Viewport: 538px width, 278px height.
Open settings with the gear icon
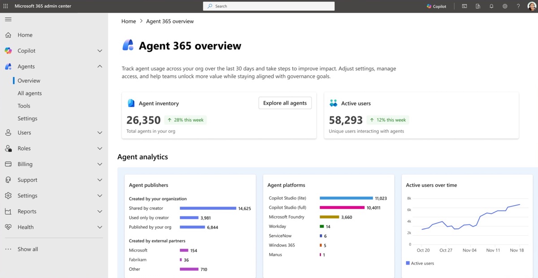click(x=505, y=6)
